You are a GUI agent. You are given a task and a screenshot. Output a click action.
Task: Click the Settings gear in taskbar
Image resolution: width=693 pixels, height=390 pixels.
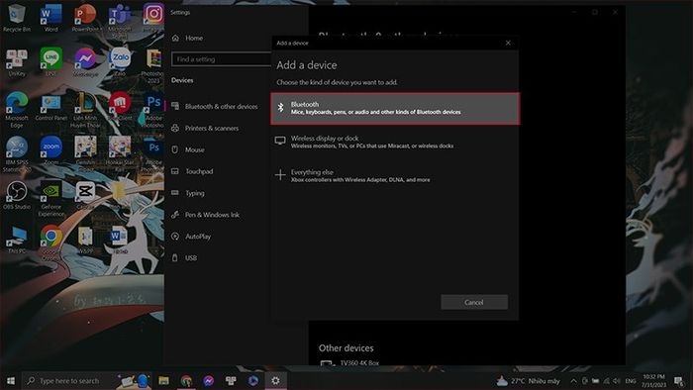pos(275,380)
